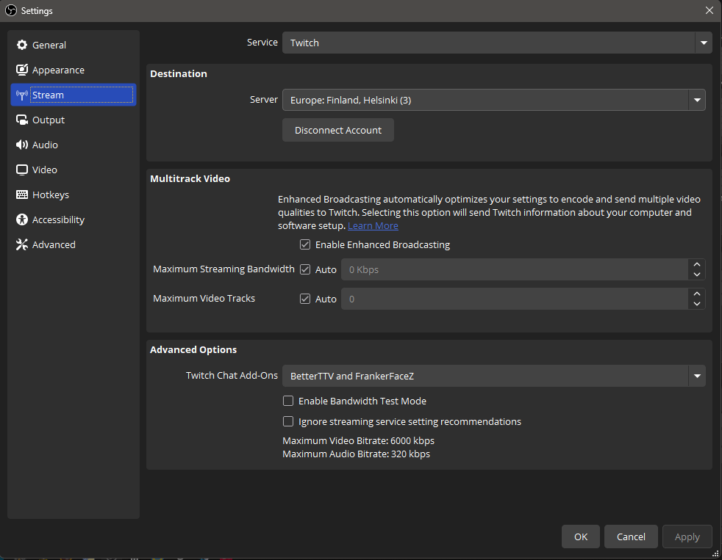Select the Stream settings label
The image size is (722, 560).
[48, 95]
